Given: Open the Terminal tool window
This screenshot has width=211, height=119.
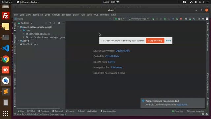Looking at the screenshot, I should [x=58, y=111].
